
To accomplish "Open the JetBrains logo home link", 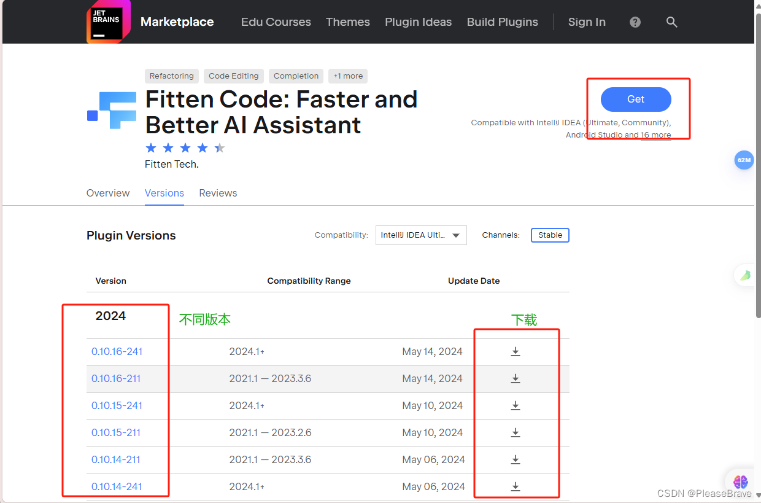I will click(x=109, y=21).
